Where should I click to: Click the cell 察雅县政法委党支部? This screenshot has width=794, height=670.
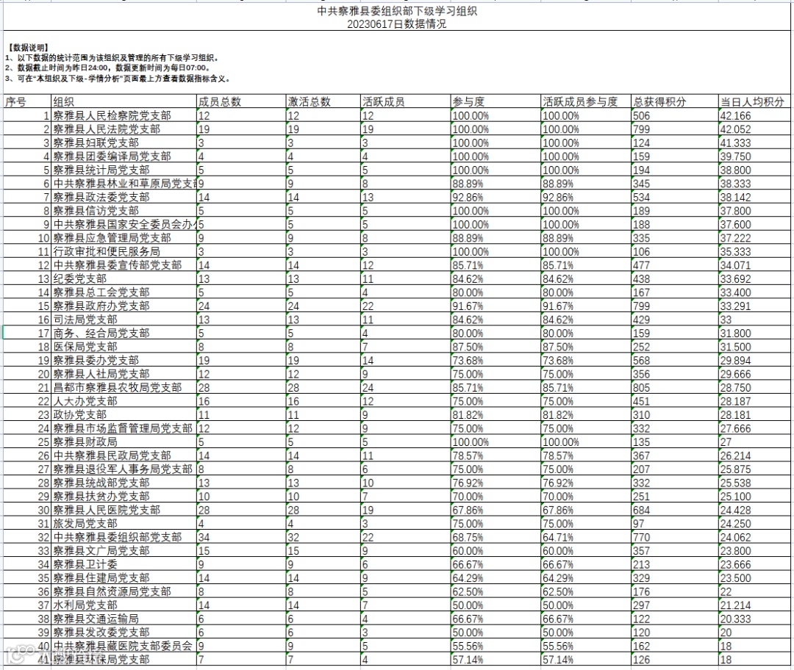point(124,197)
